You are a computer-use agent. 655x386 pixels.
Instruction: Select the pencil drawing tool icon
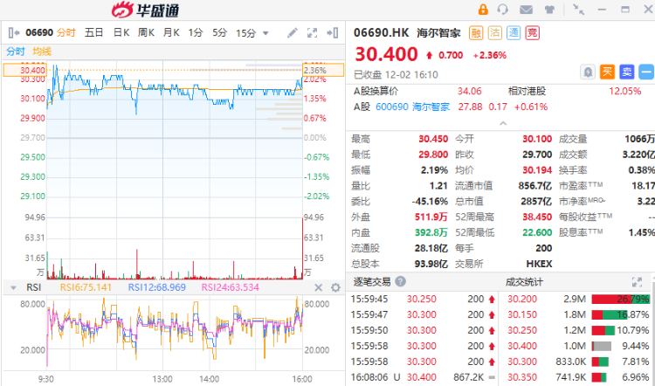293,32
